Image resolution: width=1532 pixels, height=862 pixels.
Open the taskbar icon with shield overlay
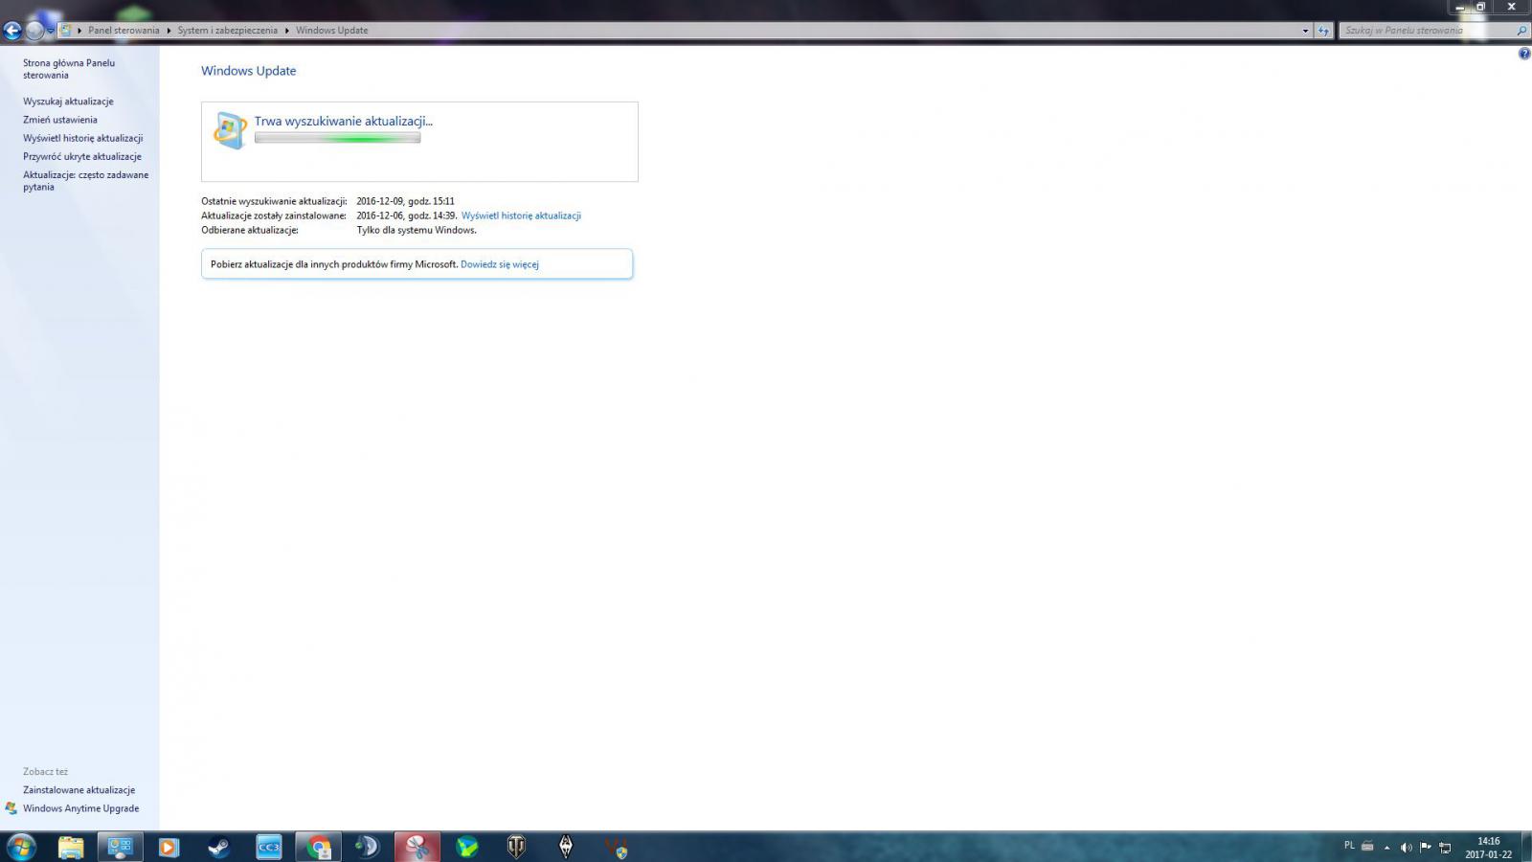pyautogui.click(x=616, y=847)
